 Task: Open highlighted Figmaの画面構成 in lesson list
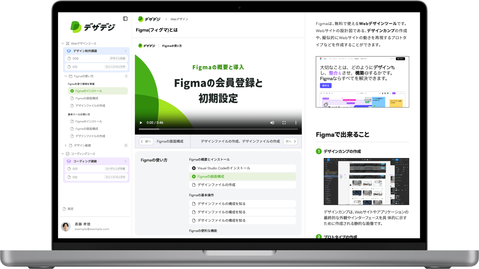click(243, 176)
